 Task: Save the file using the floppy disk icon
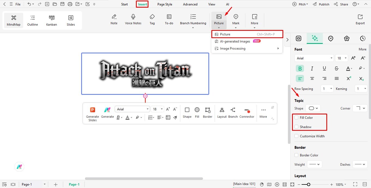pos(62,4)
